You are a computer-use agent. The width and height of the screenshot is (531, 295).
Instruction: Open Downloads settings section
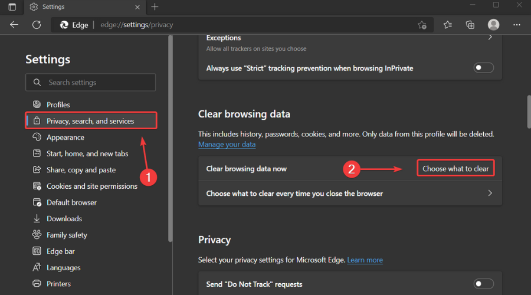point(64,218)
